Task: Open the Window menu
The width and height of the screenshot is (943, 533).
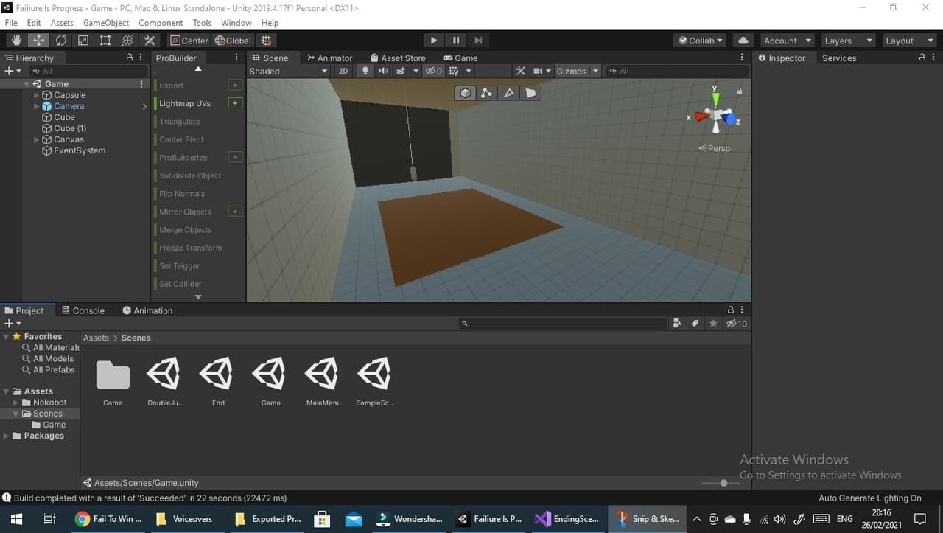Action: point(236,23)
